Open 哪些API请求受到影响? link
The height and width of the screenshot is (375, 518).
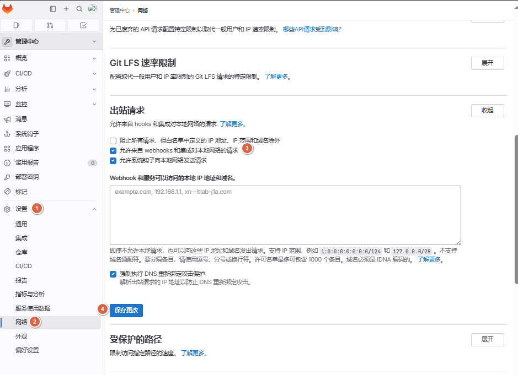tap(312, 29)
